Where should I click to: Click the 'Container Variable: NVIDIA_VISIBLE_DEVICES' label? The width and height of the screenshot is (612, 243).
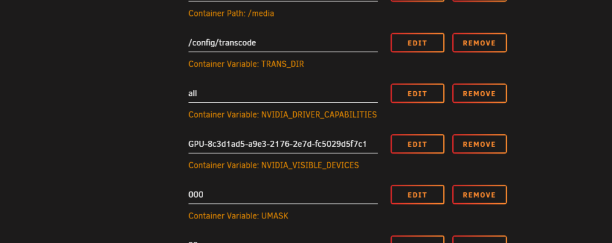[274, 165]
